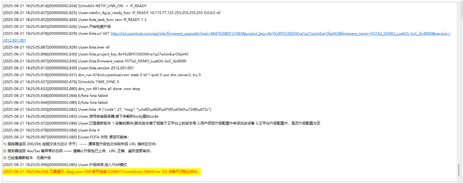The height and width of the screenshot is (183, 463).
Task: Click the dns_run 674 iot.openluat.com line
Action: (102, 75)
